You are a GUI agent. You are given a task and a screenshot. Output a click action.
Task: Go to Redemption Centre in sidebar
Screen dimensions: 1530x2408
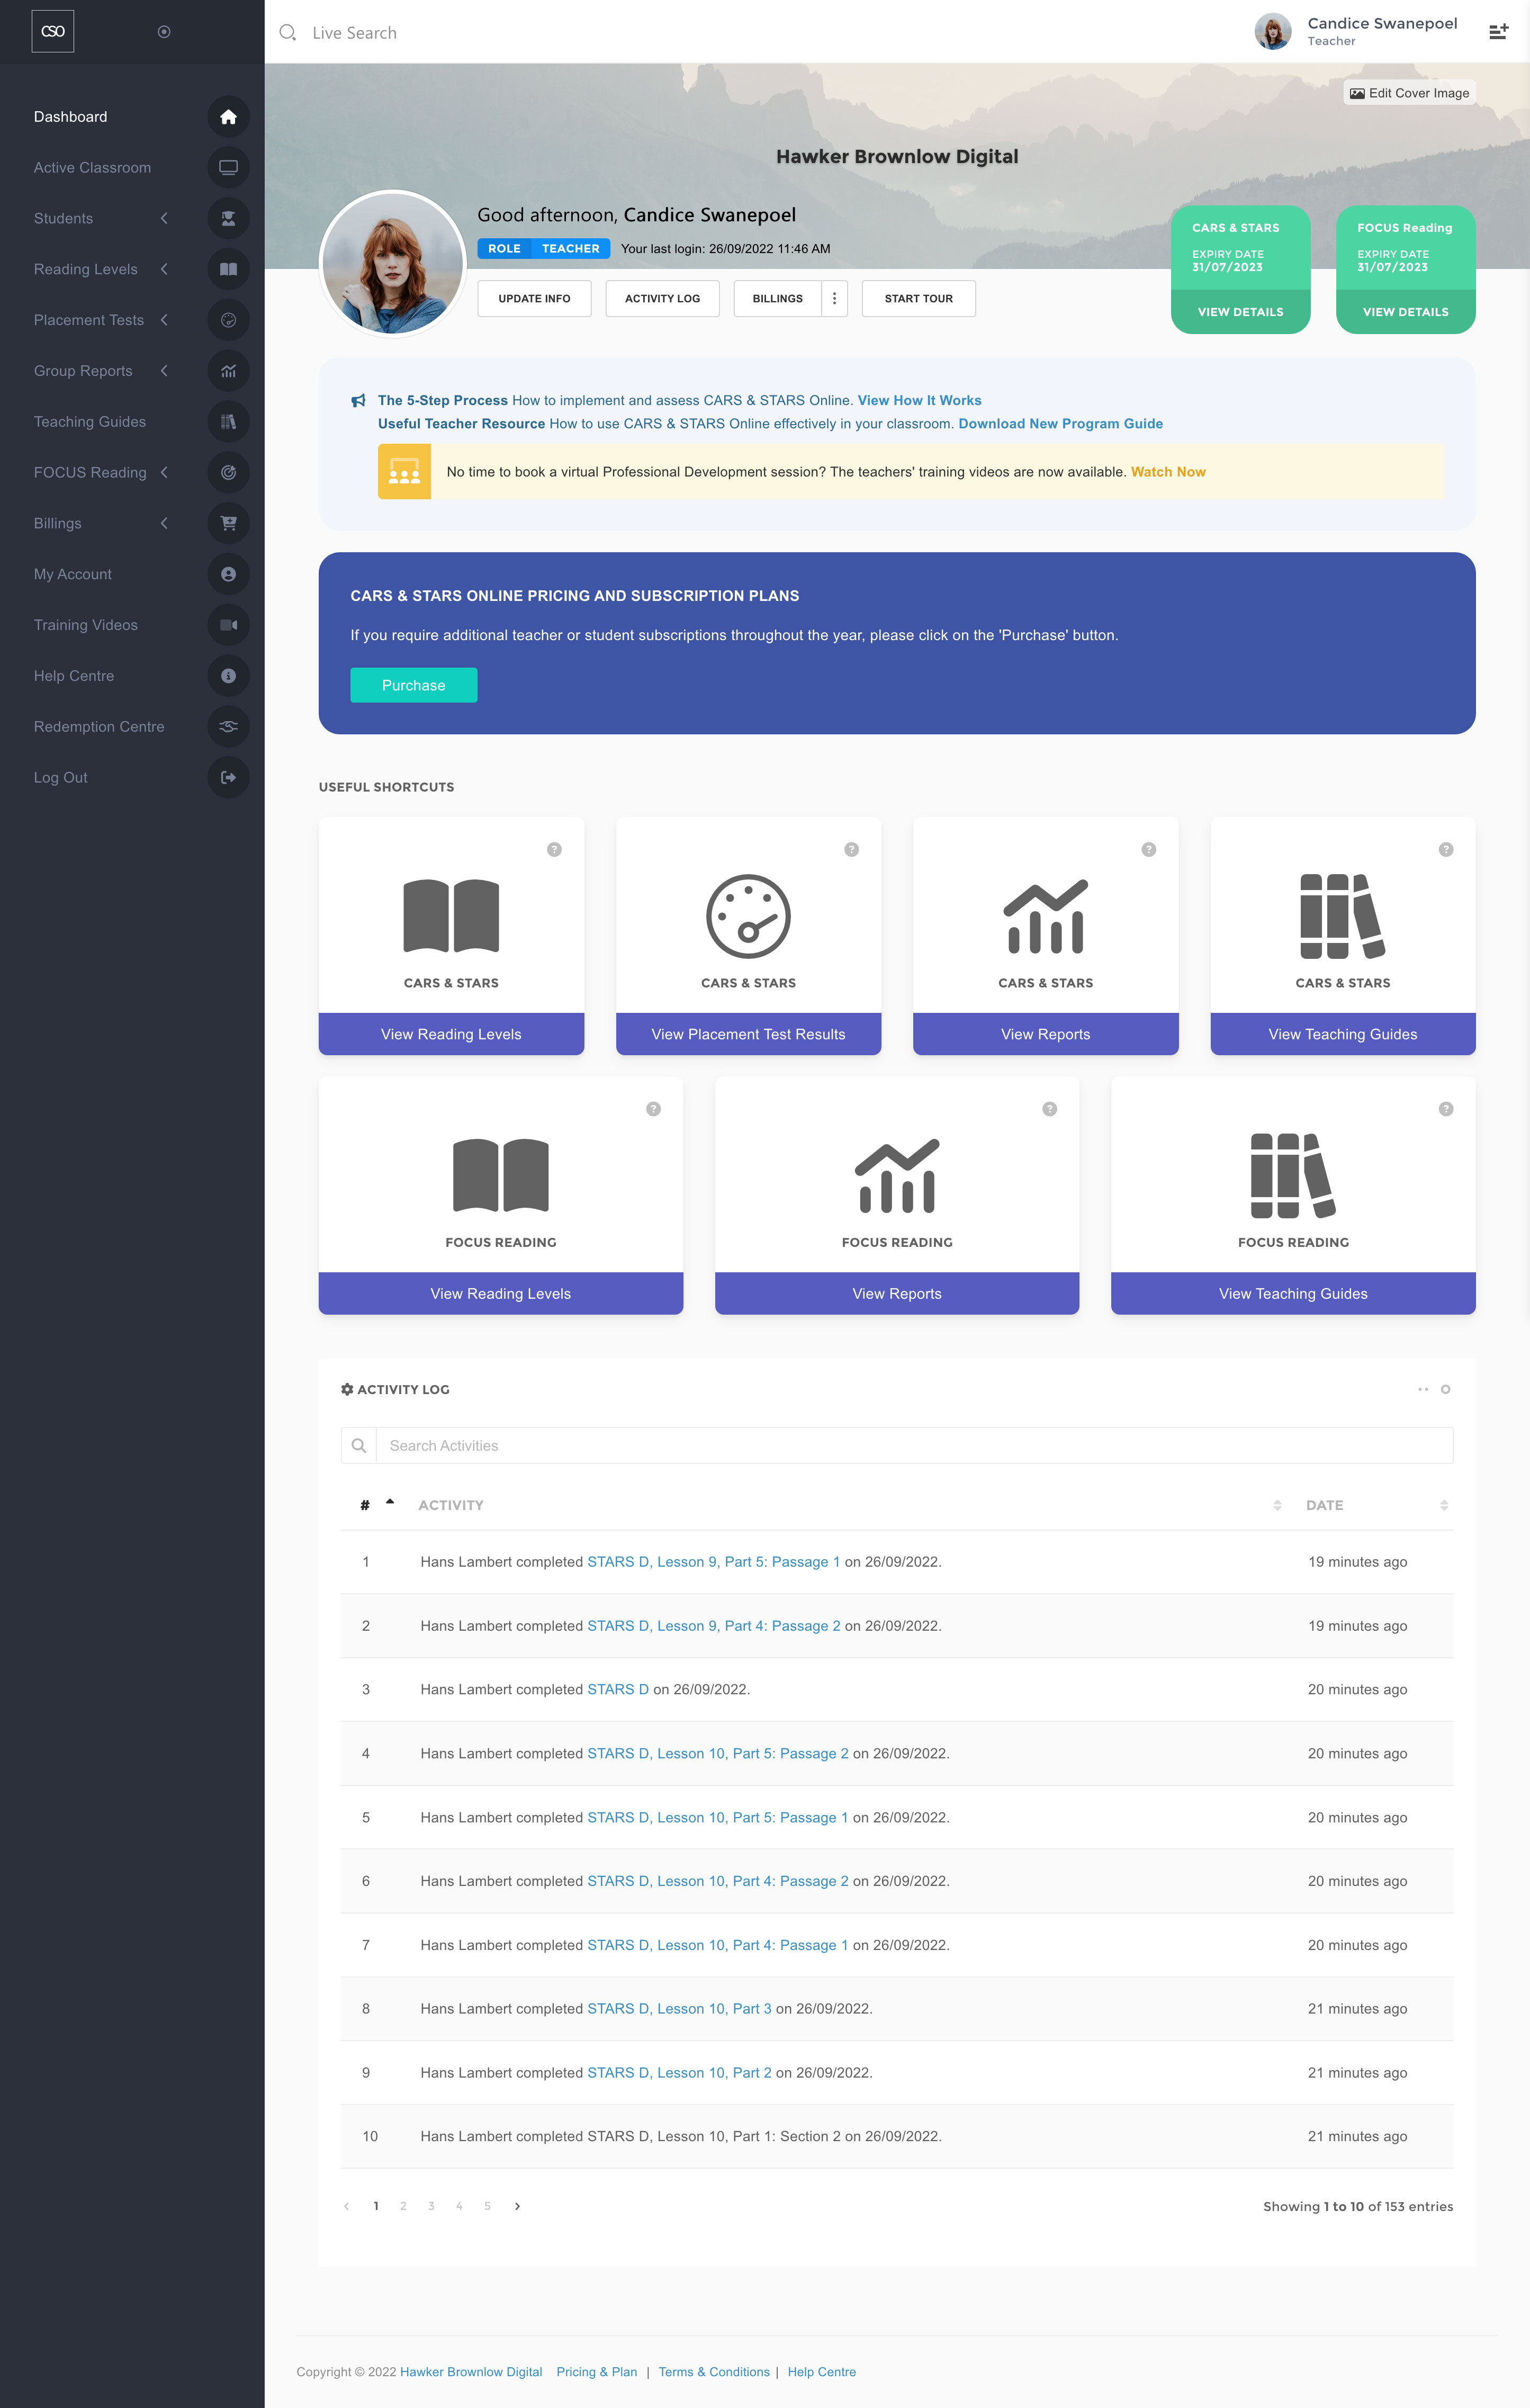pos(99,727)
